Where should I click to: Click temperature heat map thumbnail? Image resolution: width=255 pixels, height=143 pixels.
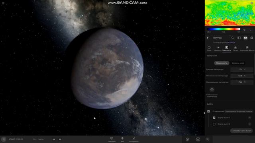tap(229, 13)
